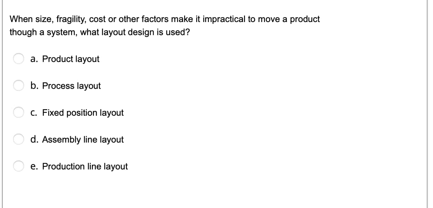Click the answer text 'Process layout'
433x208 pixels.
point(71,86)
